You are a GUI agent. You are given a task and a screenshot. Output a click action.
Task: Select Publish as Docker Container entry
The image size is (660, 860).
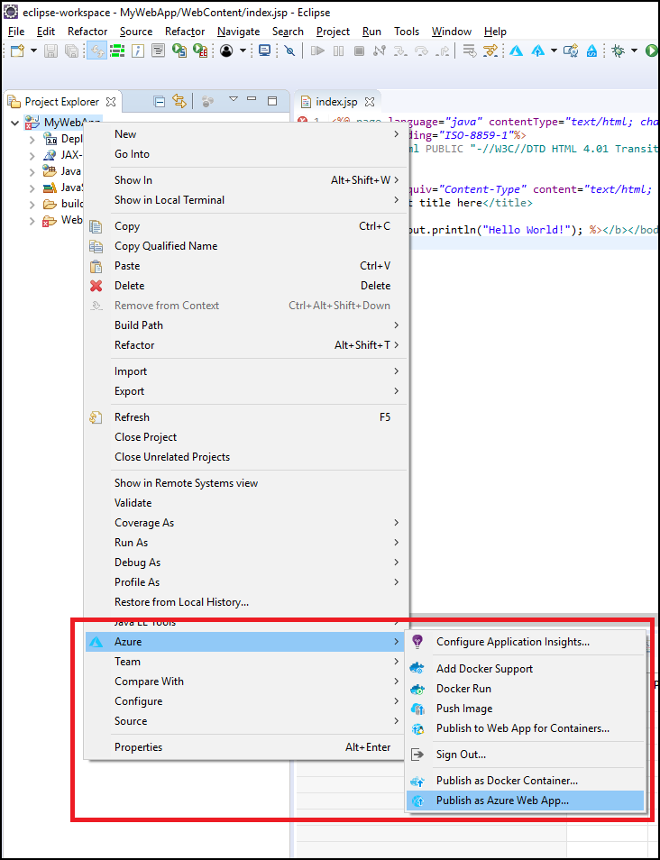pyautogui.click(x=525, y=781)
